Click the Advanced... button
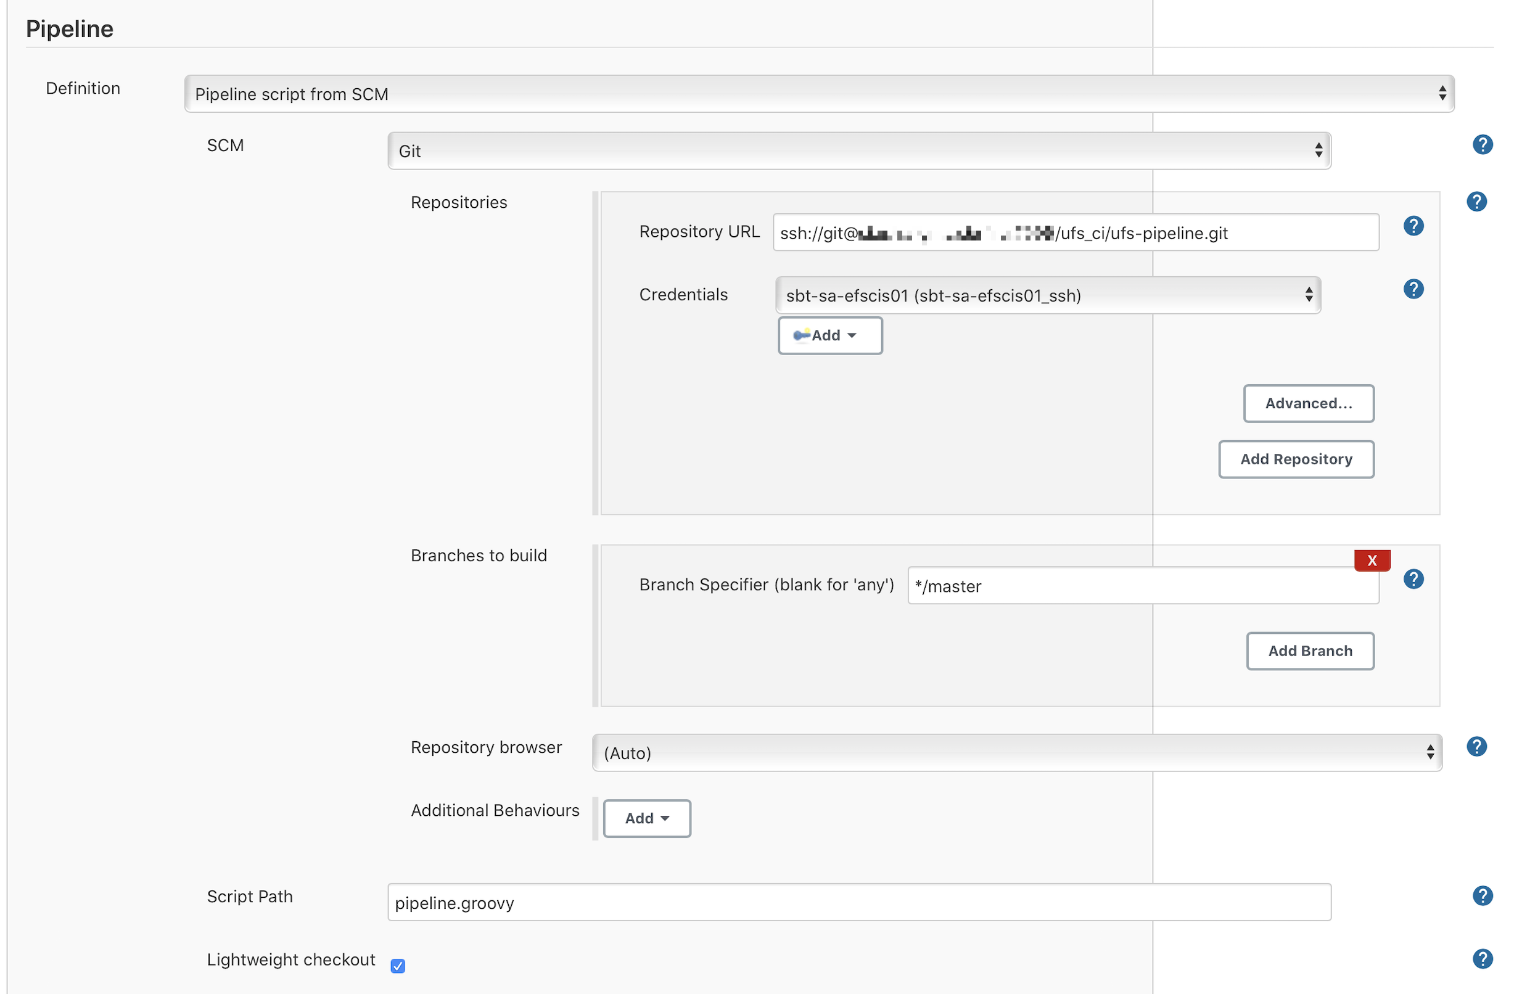Image resolution: width=1522 pixels, height=994 pixels. (x=1308, y=403)
